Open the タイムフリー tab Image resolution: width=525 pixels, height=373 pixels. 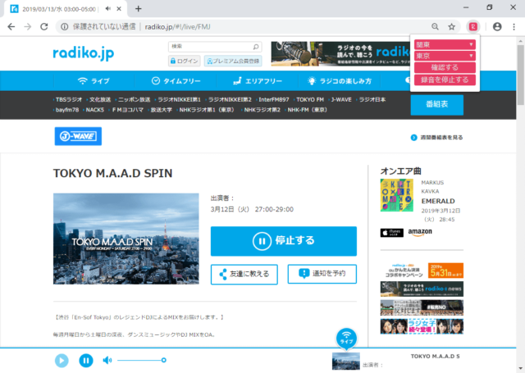coord(176,81)
